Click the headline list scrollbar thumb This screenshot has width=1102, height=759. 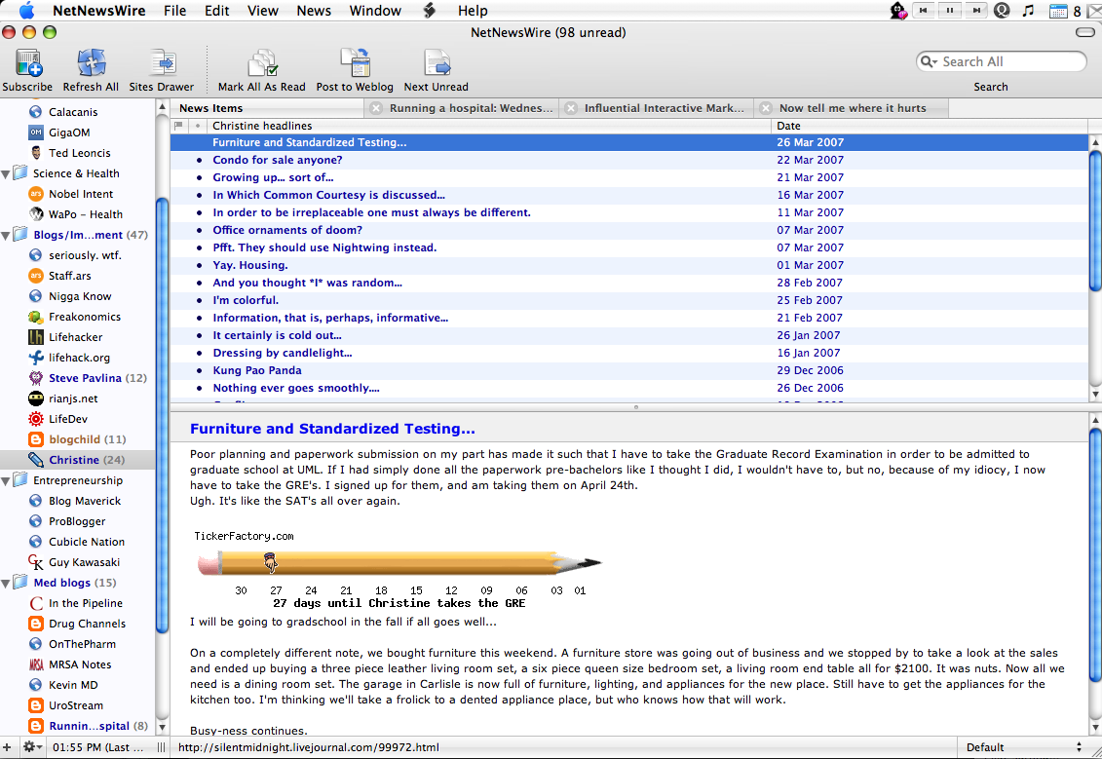pyautogui.click(x=1095, y=220)
